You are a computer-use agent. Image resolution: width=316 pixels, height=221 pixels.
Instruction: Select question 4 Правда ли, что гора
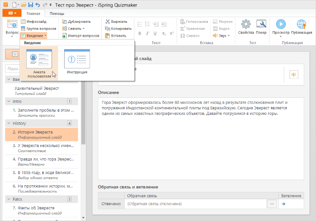41,161
